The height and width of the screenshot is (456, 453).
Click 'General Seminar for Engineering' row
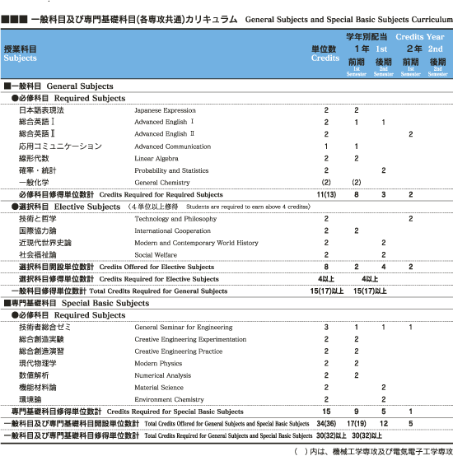pyautogui.click(x=226, y=327)
